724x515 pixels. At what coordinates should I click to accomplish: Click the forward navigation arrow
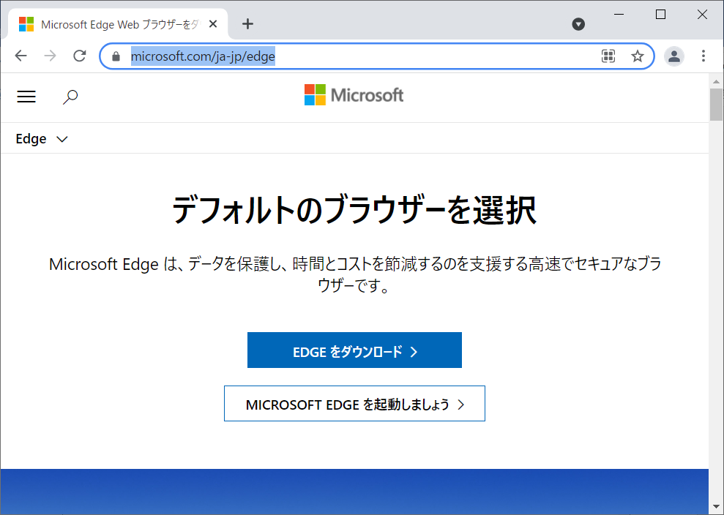pyautogui.click(x=50, y=56)
